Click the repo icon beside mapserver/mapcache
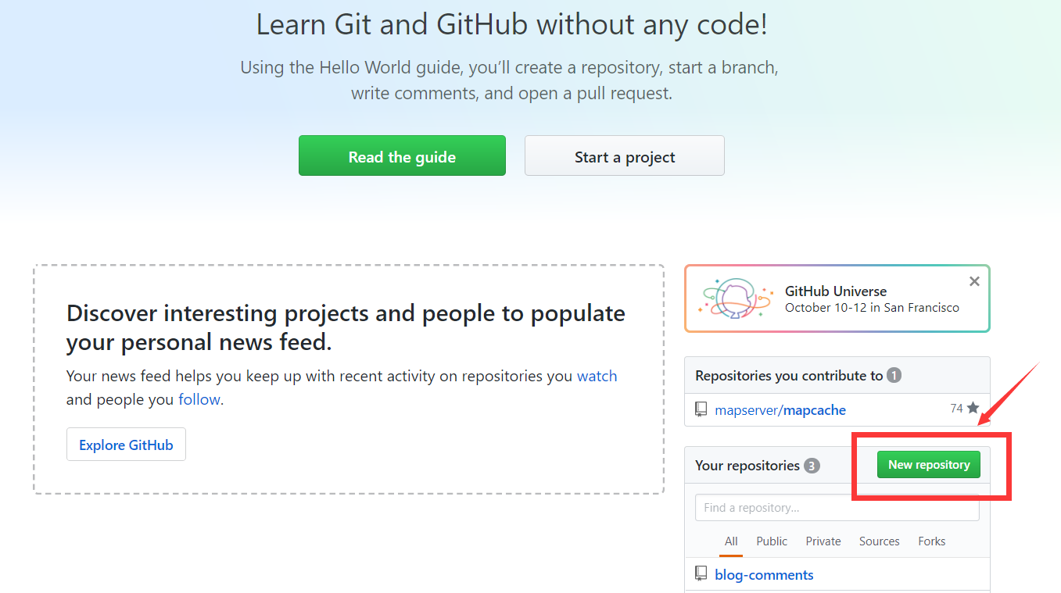The height and width of the screenshot is (593, 1061). (x=701, y=409)
